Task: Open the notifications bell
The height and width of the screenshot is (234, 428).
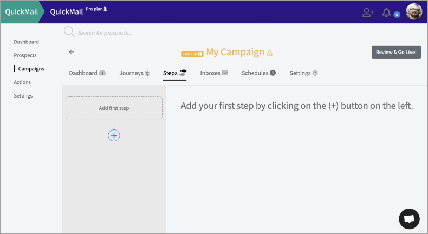Action: (386, 12)
